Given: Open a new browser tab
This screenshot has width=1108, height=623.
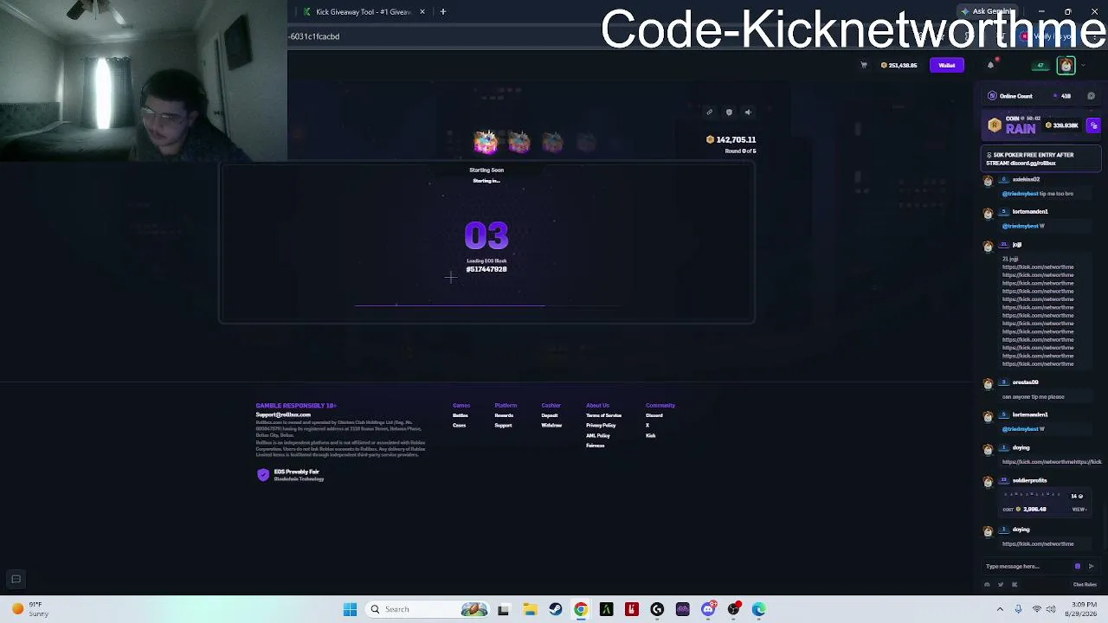Looking at the screenshot, I should click(x=443, y=12).
